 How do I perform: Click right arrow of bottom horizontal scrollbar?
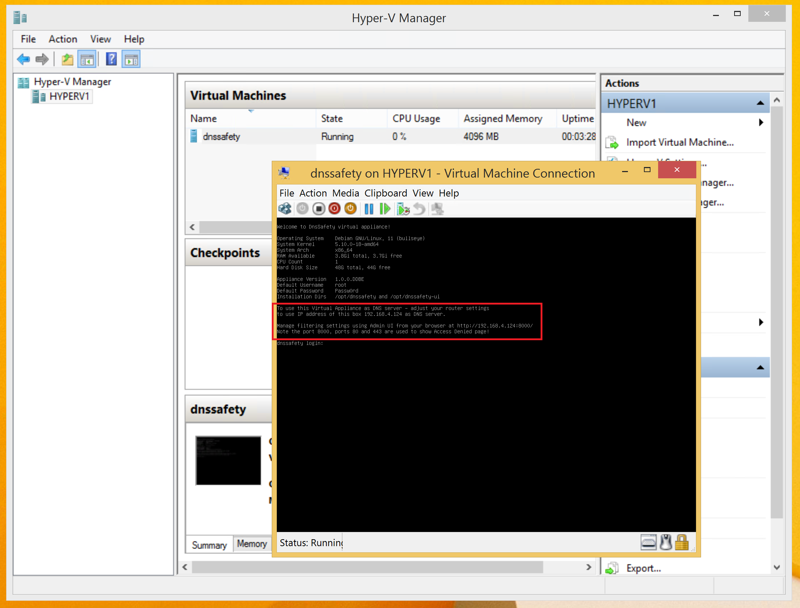[x=589, y=567]
